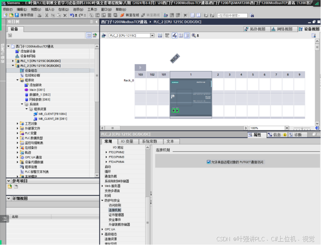321x245 pixels.
Task: Click the delete X icon in toolbar
Action: click(x=65, y=15)
